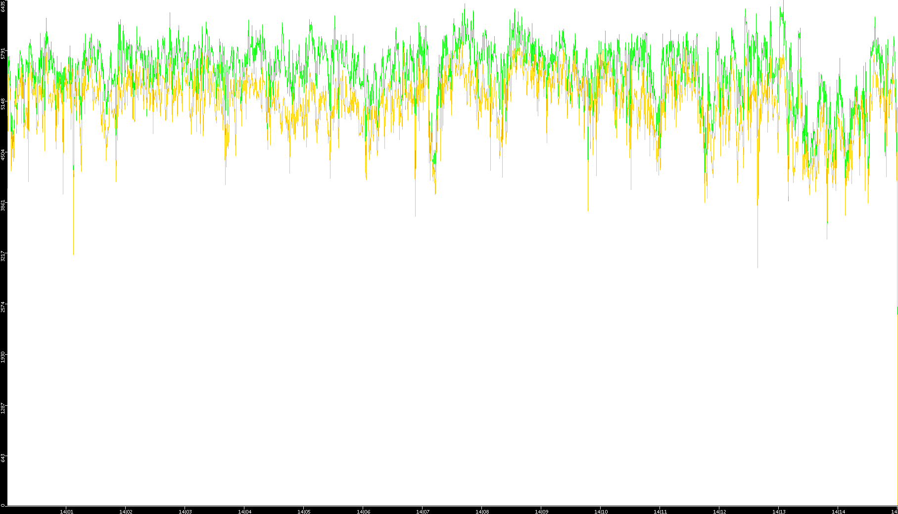Click the 14:13 time axis label

[779, 512]
